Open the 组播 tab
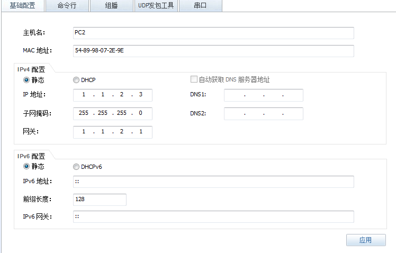The width and height of the screenshot is (396, 253). pos(111,5)
